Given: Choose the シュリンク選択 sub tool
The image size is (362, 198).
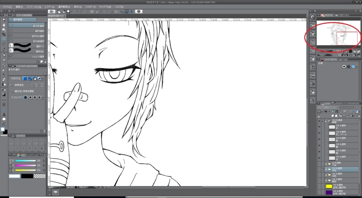Looking at the screenshot, I should tap(27, 56).
